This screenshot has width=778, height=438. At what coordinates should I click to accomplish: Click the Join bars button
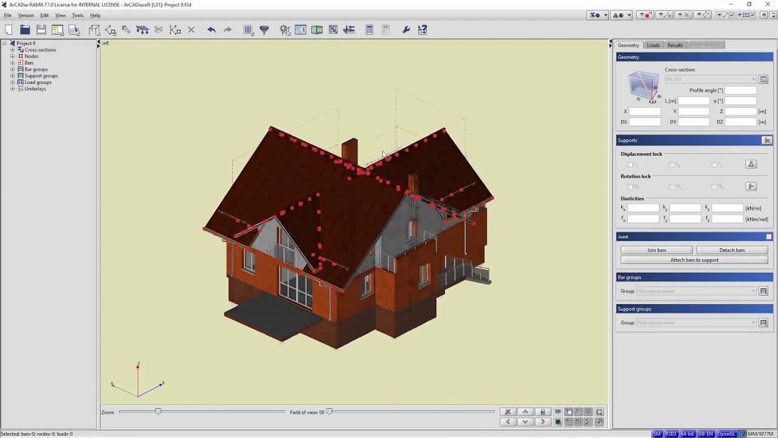(x=656, y=250)
